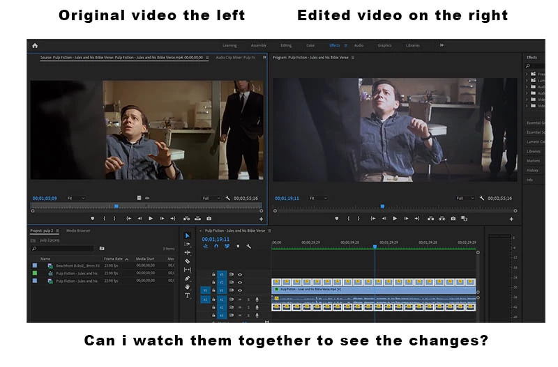Expand Presets bin in Effects panel
Image resolution: width=558 pixels, height=367 pixels.
(527, 74)
